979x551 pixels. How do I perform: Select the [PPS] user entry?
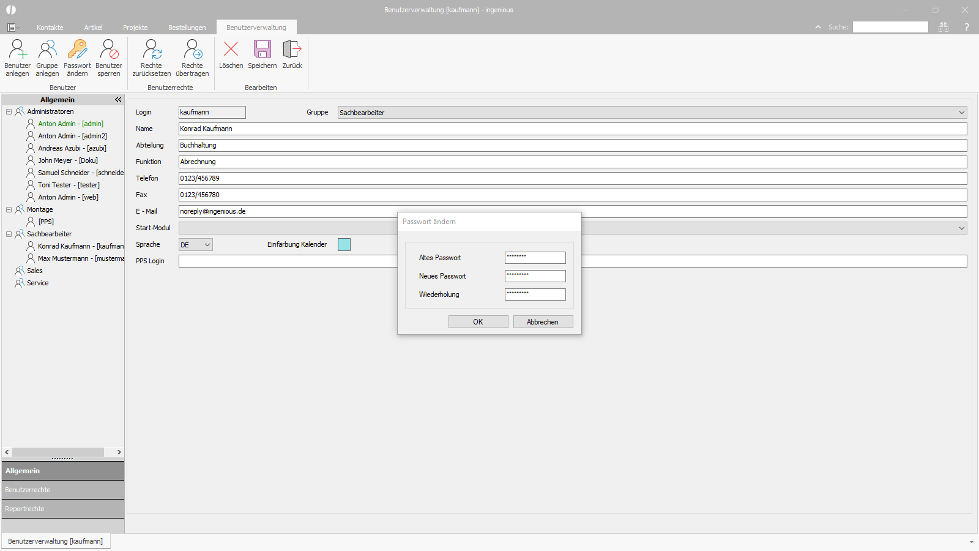click(x=46, y=222)
